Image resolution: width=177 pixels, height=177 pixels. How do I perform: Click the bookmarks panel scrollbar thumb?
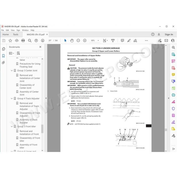(x=42, y=129)
